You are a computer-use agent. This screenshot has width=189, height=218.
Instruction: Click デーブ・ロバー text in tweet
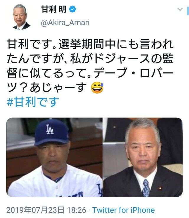(x=133, y=73)
